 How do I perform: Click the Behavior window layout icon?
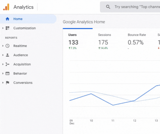(7, 74)
